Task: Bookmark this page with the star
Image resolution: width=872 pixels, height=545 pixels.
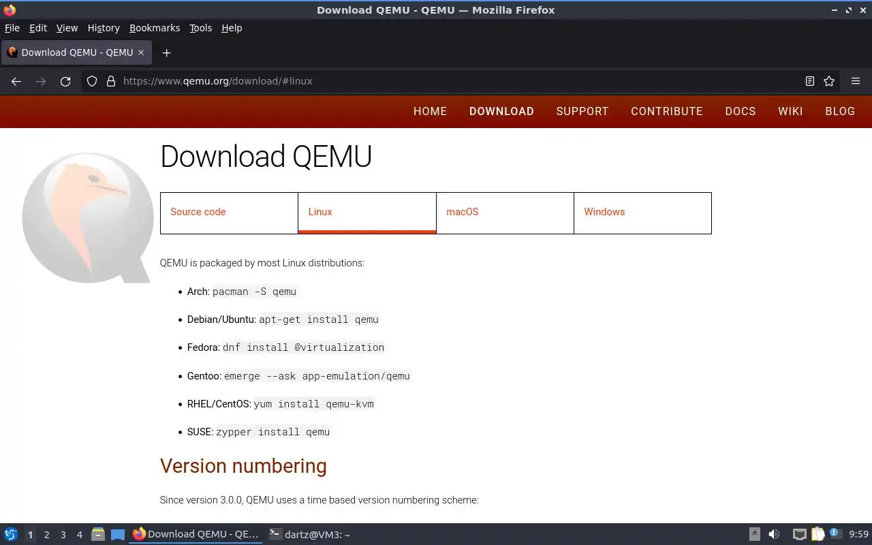Action: tap(829, 81)
